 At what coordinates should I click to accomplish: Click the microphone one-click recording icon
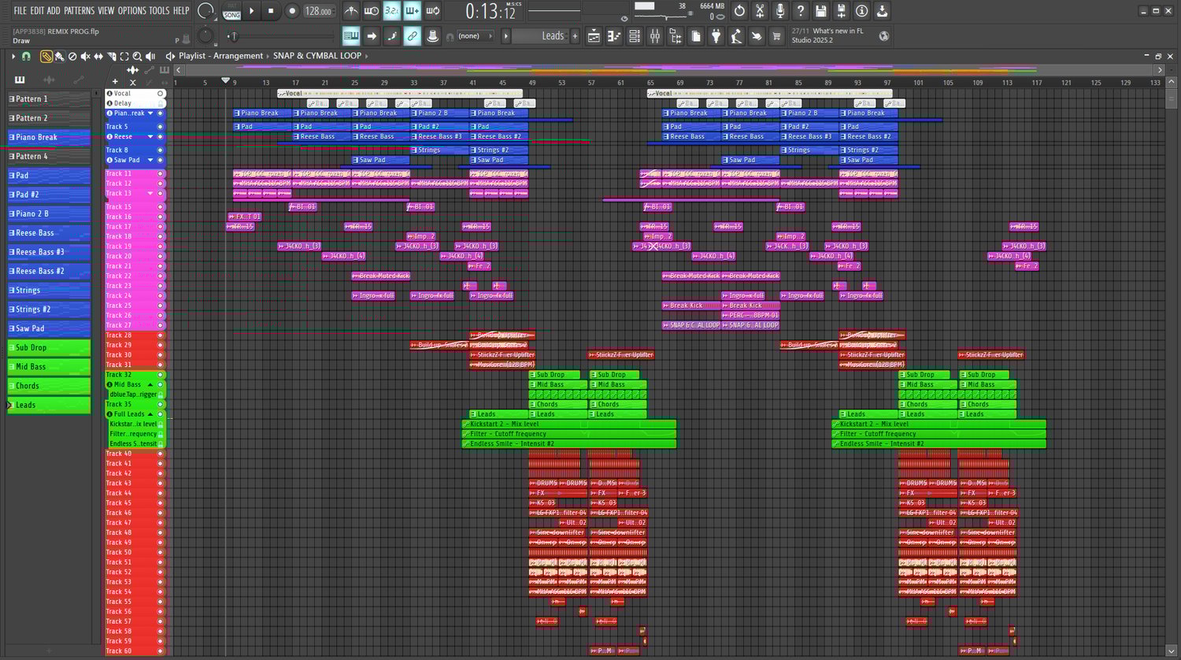(x=780, y=11)
